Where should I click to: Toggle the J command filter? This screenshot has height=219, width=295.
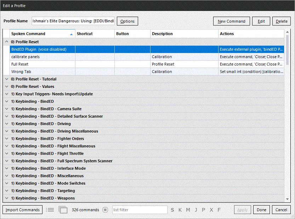(x=196, y=210)
